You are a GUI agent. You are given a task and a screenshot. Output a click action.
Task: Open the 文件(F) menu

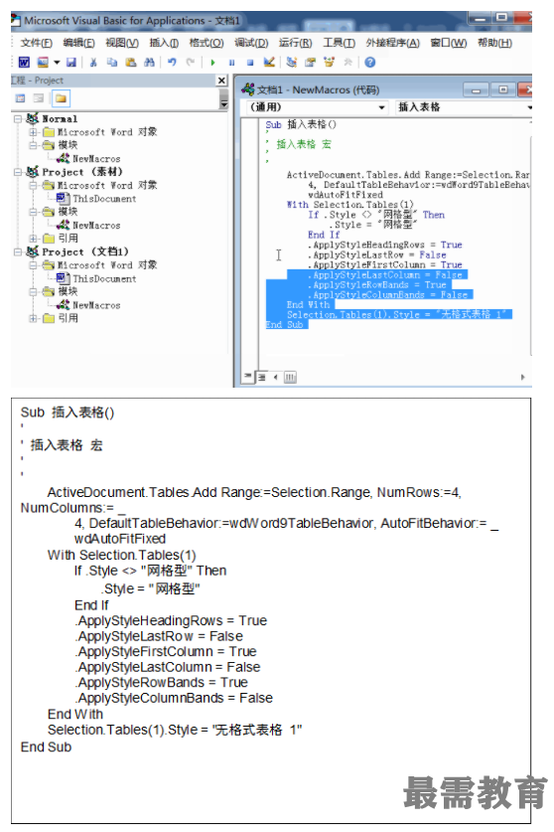click(36, 43)
